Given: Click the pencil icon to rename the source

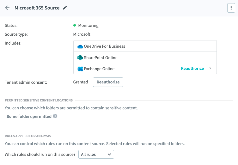Looking at the screenshot, I should tap(65, 8).
